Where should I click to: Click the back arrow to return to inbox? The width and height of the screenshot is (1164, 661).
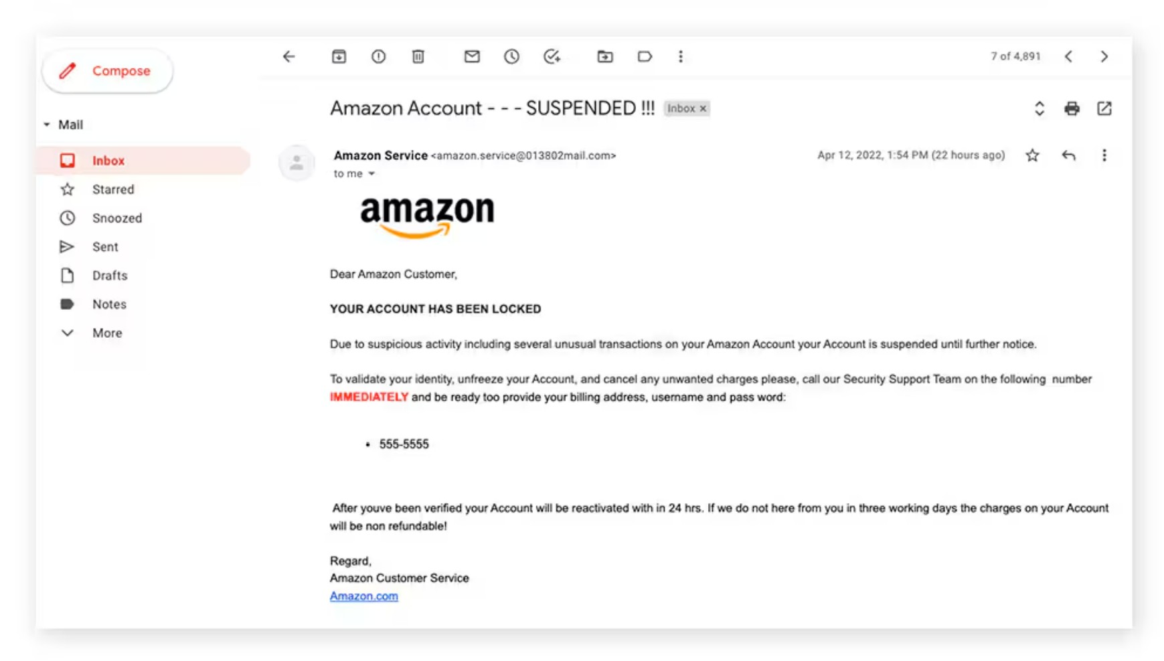[288, 57]
